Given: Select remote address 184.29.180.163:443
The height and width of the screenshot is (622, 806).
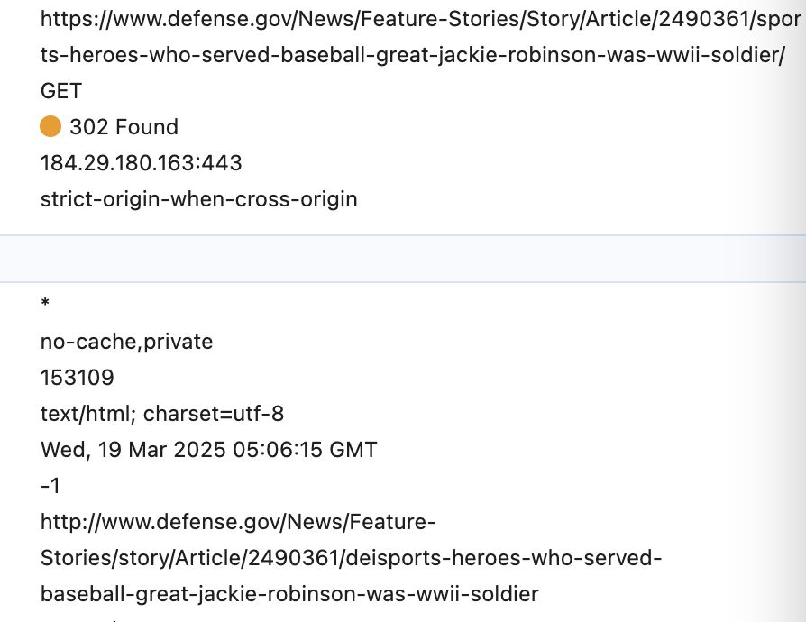Looking at the screenshot, I should click(x=142, y=163).
